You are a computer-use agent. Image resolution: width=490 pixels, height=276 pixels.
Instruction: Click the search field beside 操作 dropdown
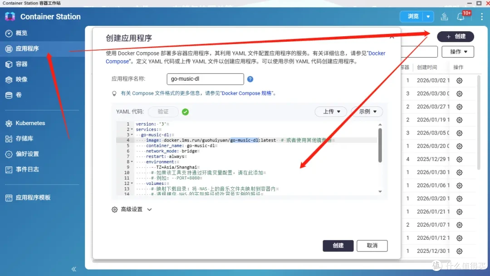click(419, 52)
